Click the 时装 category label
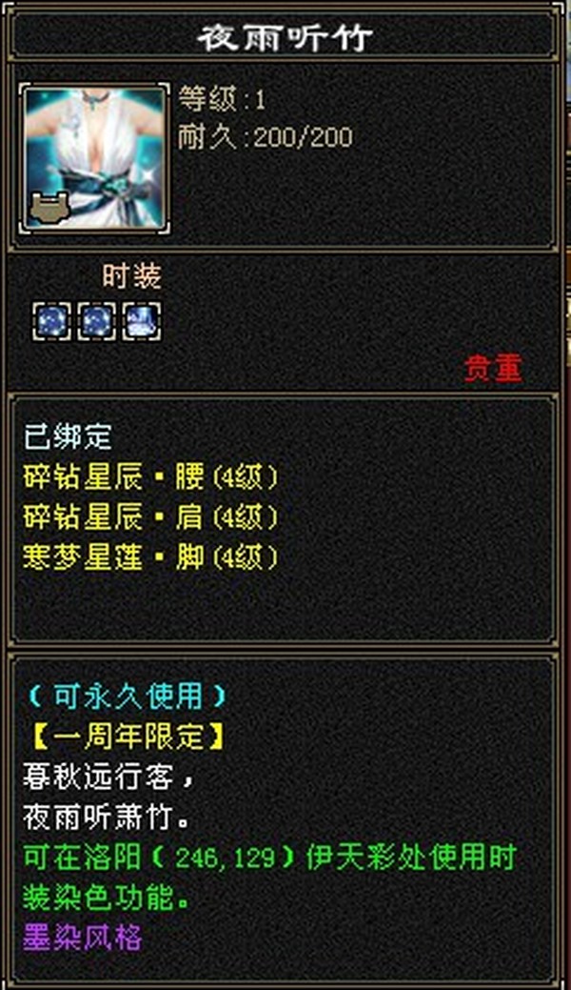This screenshot has width=571, height=990. [x=132, y=276]
